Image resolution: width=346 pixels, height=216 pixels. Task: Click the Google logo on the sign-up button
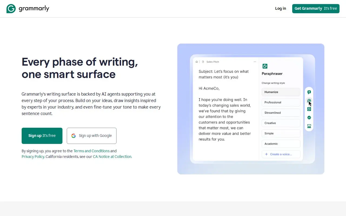pyautogui.click(x=74, y=136)
